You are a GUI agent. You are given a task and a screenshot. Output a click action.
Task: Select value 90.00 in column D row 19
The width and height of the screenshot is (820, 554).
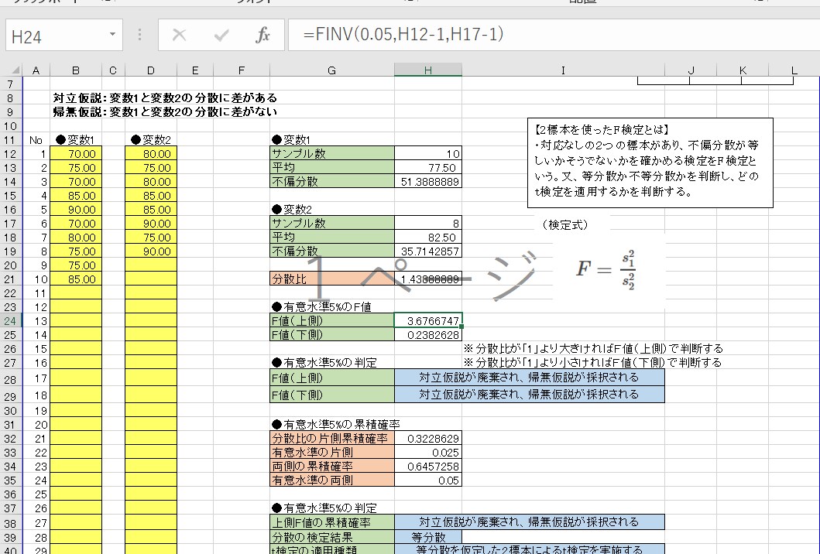coord(151,251)
